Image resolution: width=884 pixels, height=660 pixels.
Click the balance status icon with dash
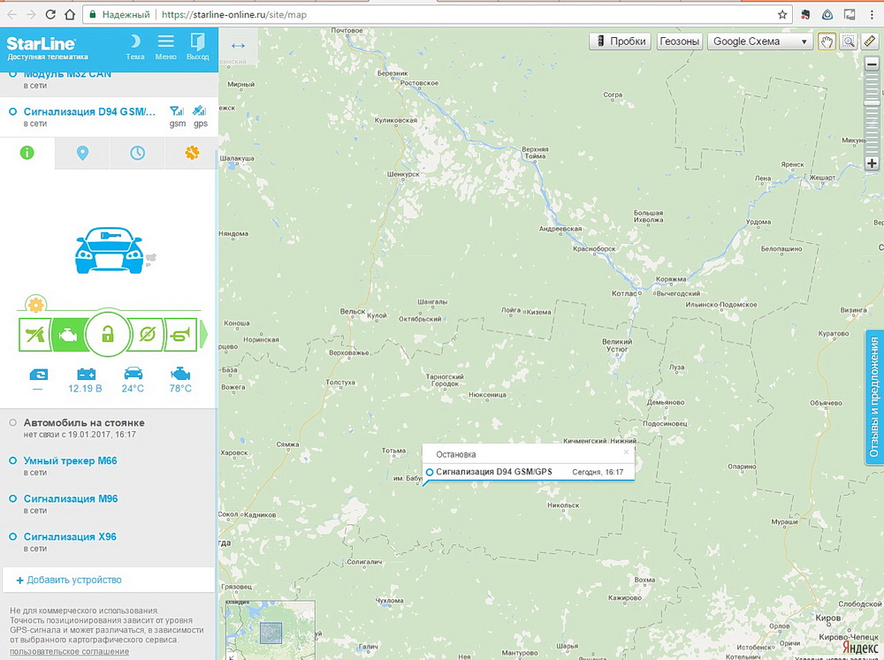38,375
